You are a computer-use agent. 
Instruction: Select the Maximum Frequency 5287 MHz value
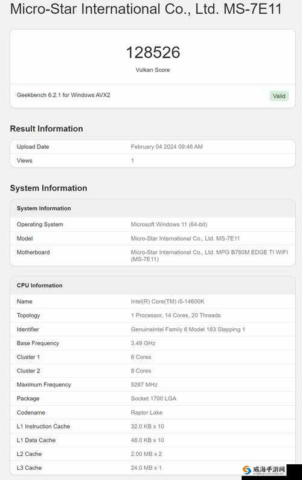click(144, 384)
